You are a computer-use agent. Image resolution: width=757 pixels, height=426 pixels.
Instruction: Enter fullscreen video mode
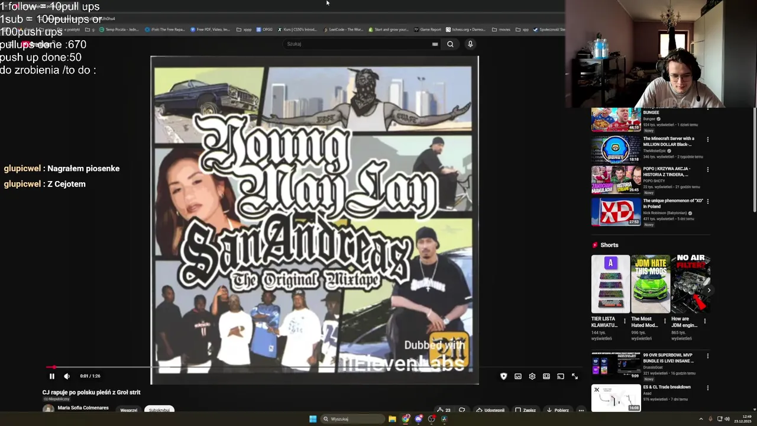click(574, 376)
